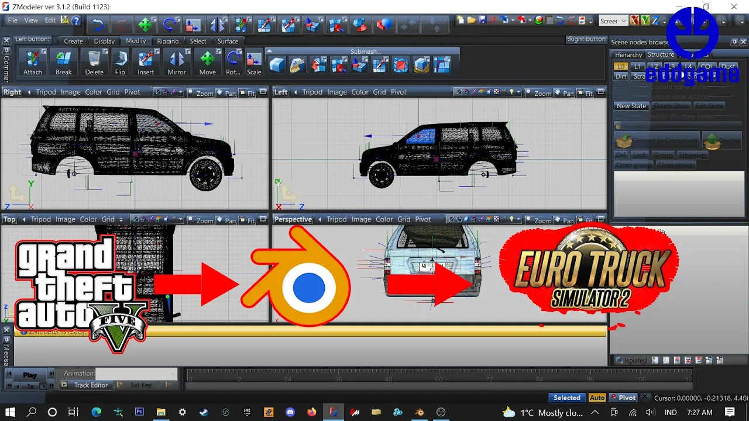This screenshot has width=749, height=421.
Task: Open the Edit menu
Action: pos(50,20)
